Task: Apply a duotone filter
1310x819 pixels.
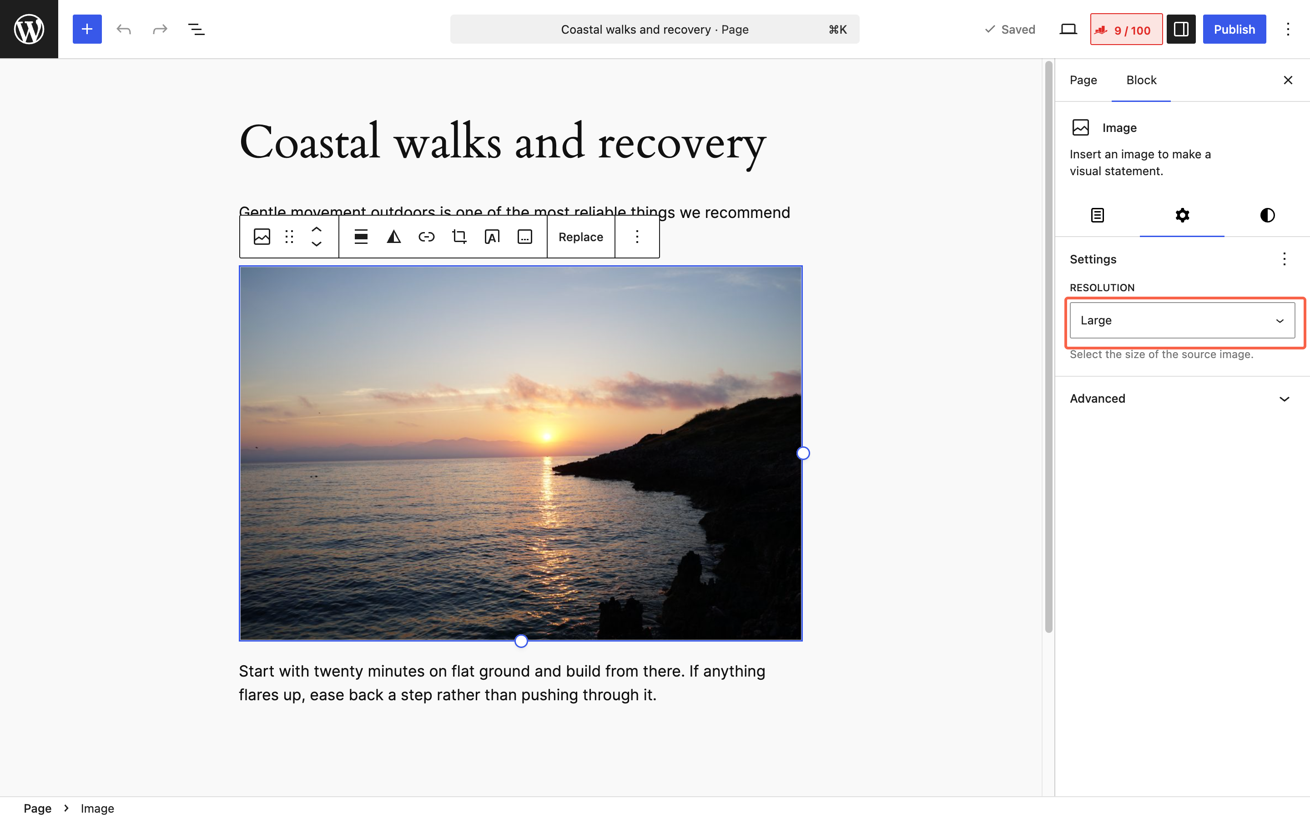Action: pos(393,237)
